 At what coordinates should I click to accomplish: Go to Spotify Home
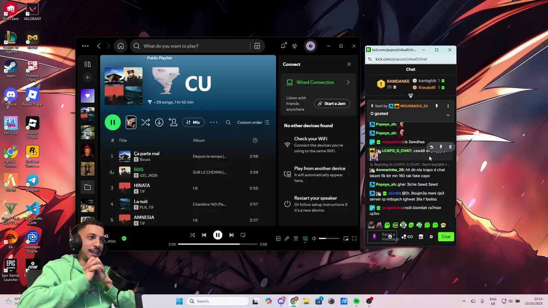coord(121,46)
